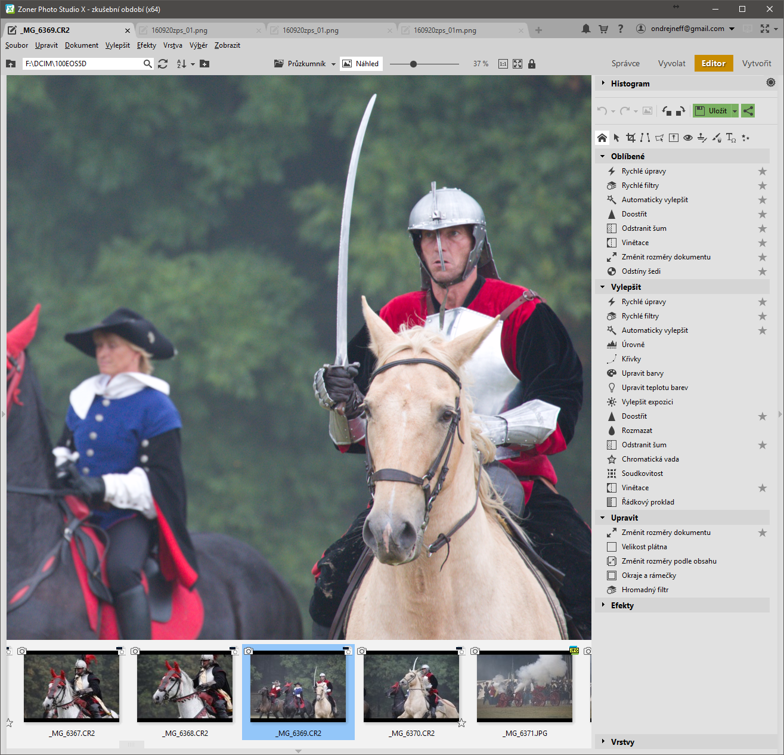Open the Vylepšit menu
784x755 pixels.
click(117, 45)
